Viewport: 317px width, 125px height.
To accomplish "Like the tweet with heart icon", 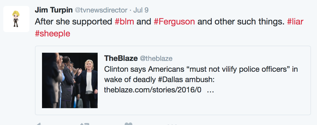I will [x=128, y=124].
